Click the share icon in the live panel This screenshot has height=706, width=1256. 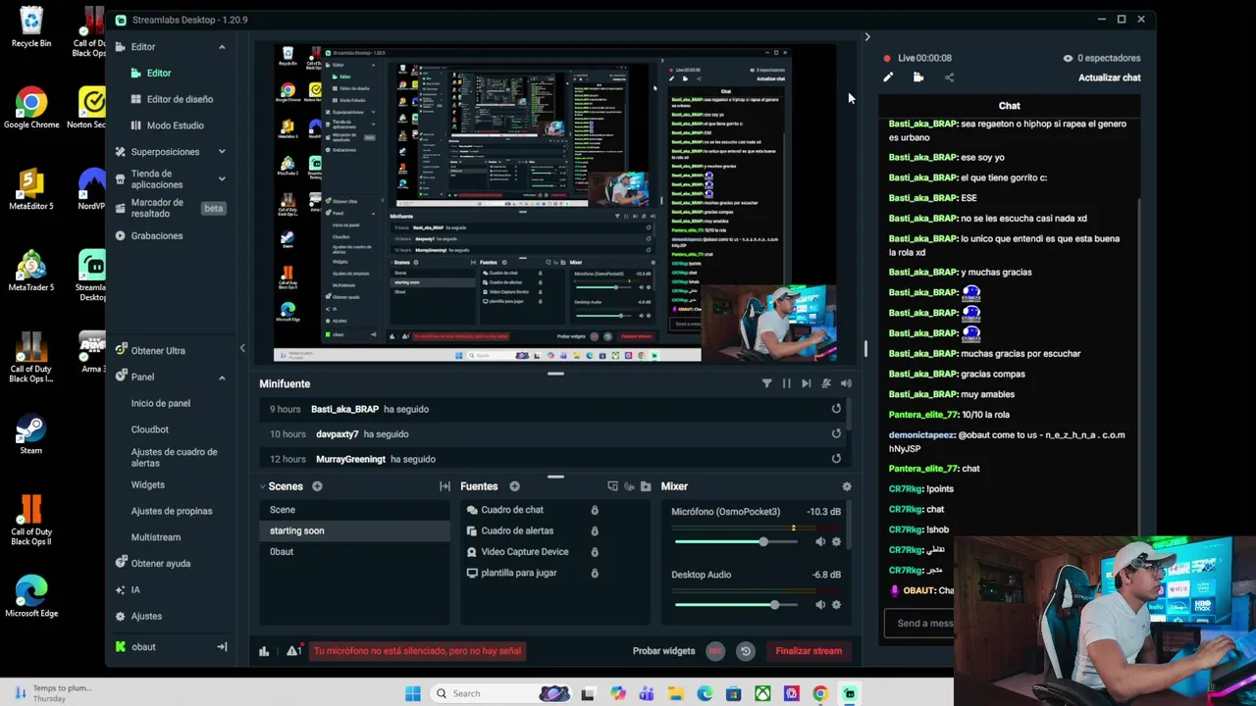949,77
